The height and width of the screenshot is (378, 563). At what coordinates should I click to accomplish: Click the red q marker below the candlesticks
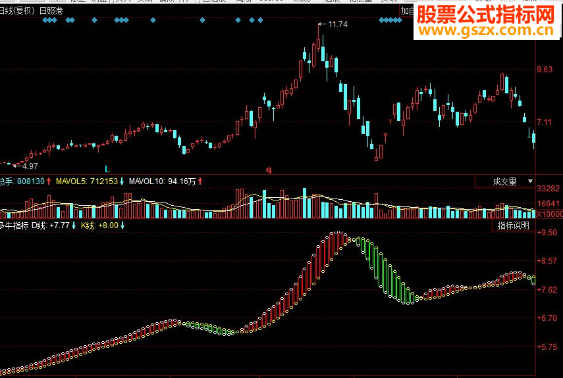coord(269,170)
